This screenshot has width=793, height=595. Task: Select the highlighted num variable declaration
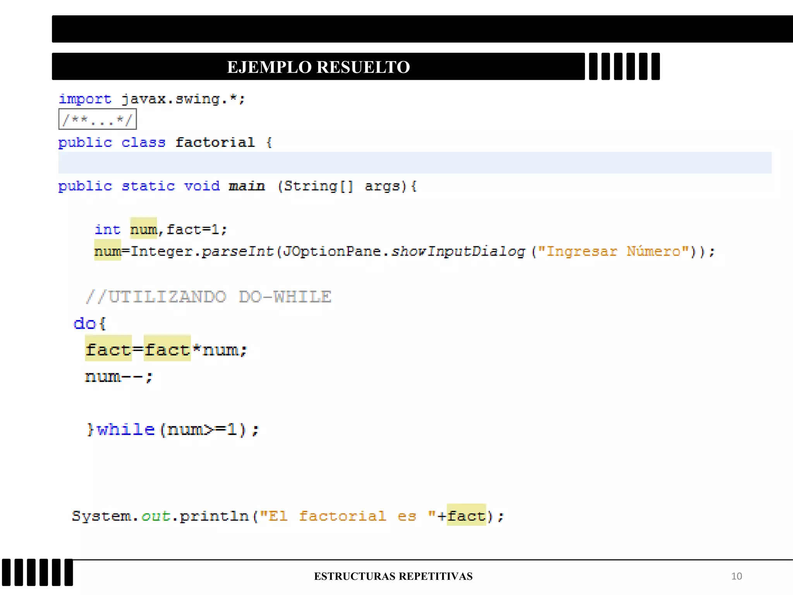pyautogui.click(x=143, y=229)
